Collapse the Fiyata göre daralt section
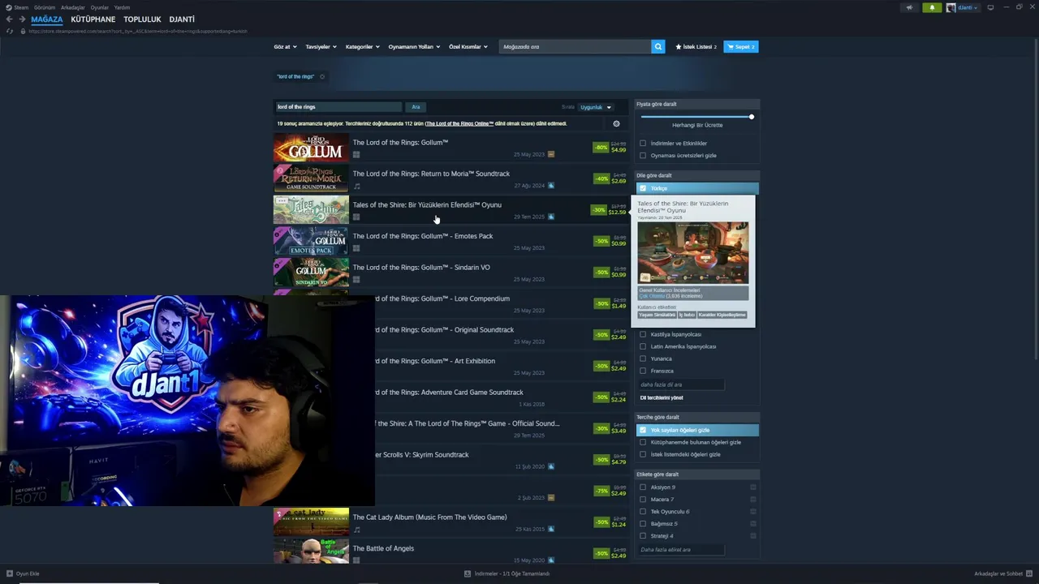This screenshot has width=1039, height=584. (697, 104)
